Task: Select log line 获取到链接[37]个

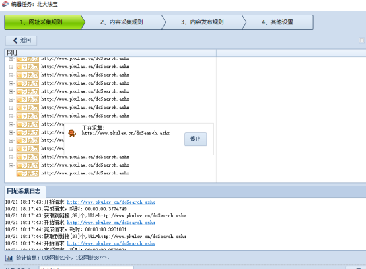Action: pyautogui.click(x=96, y=237)
